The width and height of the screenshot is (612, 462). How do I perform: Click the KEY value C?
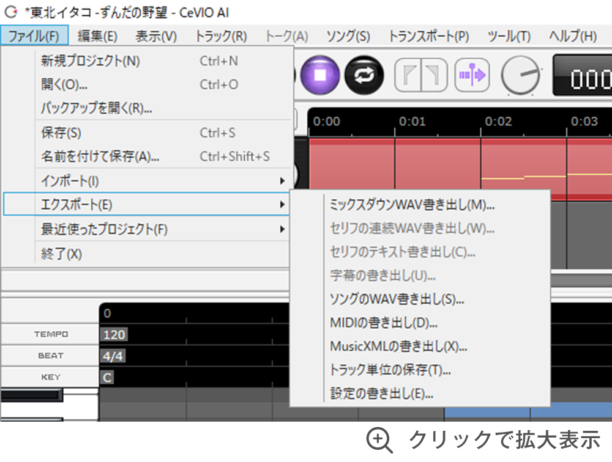click(107, 378)
